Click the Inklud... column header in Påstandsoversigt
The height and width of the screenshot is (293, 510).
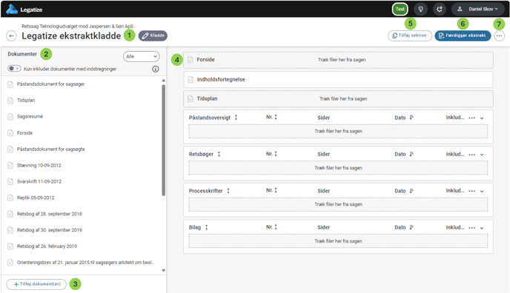click(x=454, y=118)
